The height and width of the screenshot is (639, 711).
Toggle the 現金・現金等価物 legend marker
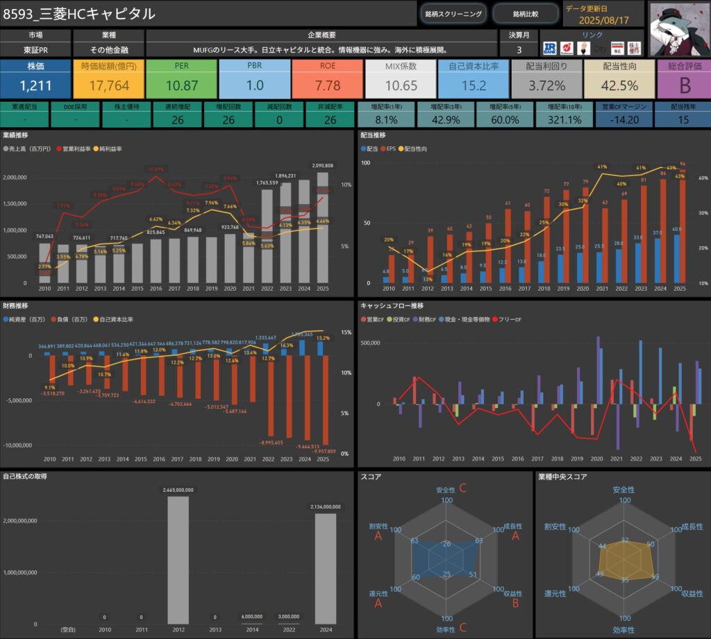tap(441, 319)
